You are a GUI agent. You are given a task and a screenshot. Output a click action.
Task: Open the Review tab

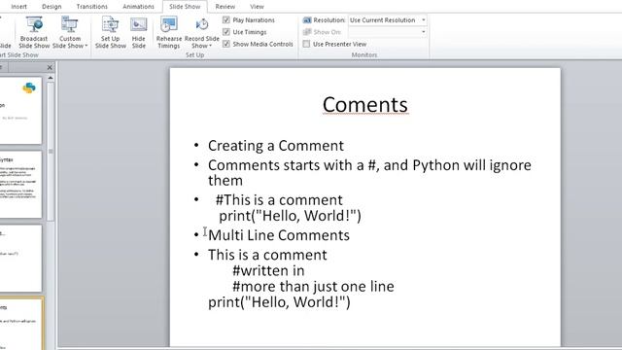(225, 7)
